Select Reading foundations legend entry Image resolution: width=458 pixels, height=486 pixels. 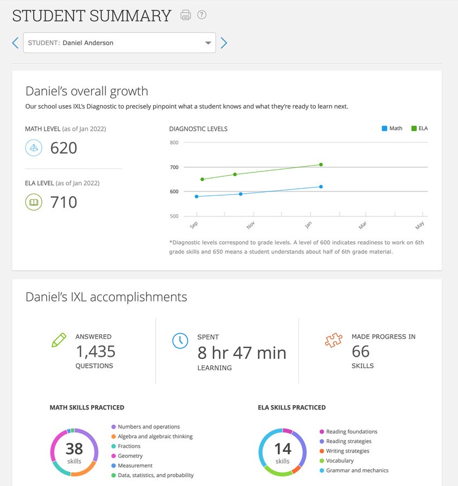pos(348,431)
